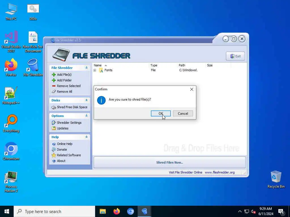The image size is (290, 217).
Task: Select Chromium desktop shortcut
Action: pyautogui.click(x=11, y=151)
